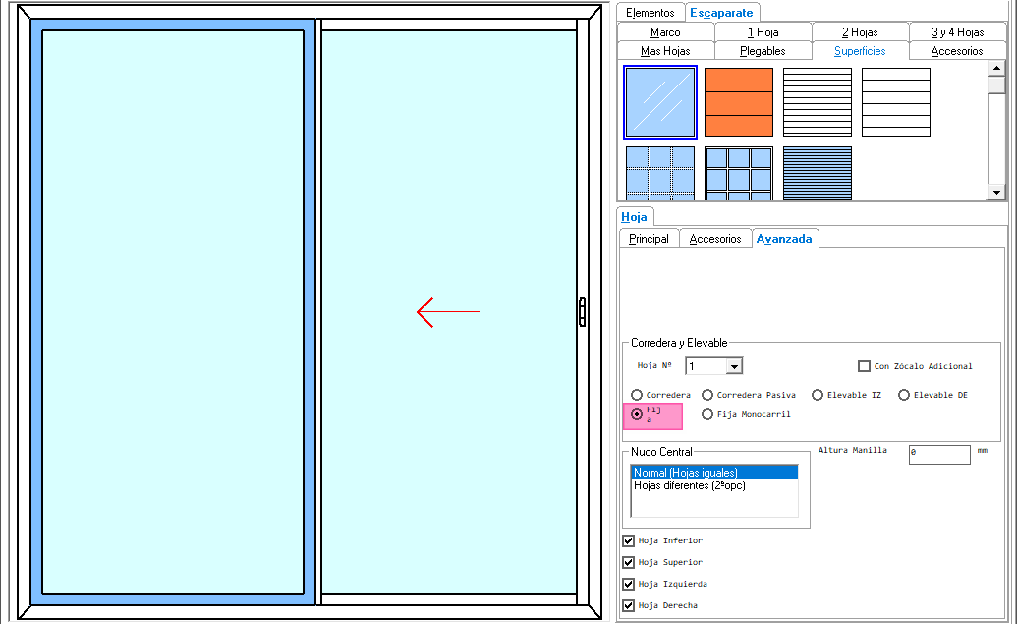Image resolution: width=1017 pixels, height=624 pixels.
Task: Switch to the Escaparate tab
Action: point(721,13)
